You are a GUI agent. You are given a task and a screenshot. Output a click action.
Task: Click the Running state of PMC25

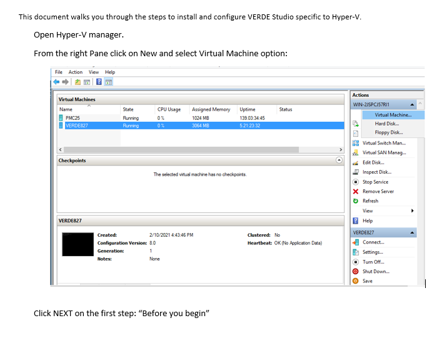[x=131, y=118]
